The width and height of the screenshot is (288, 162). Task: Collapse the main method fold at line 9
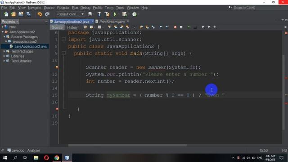coord(63,53)
